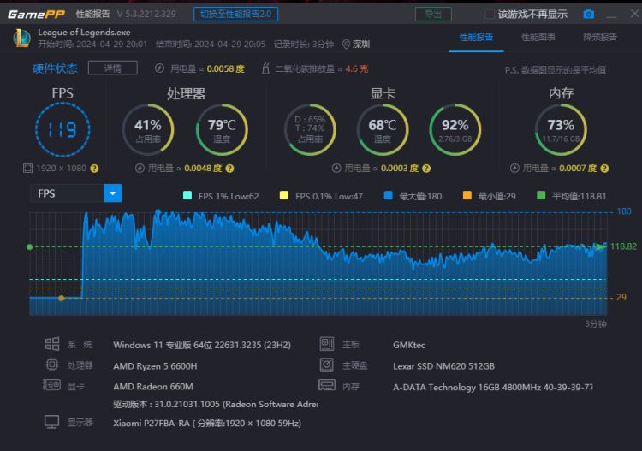Click the FPS 119 circular gauge
642x451 pixels.
pos(62,129)
